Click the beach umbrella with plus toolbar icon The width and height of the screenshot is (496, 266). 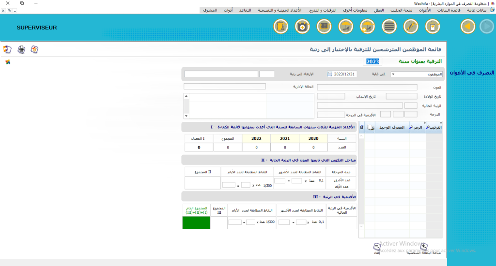[368, 27]
